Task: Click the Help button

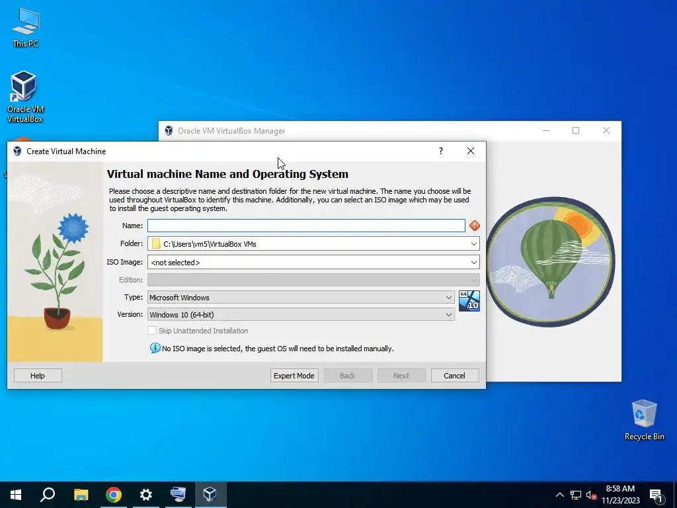Action: [x=38, y=376]
